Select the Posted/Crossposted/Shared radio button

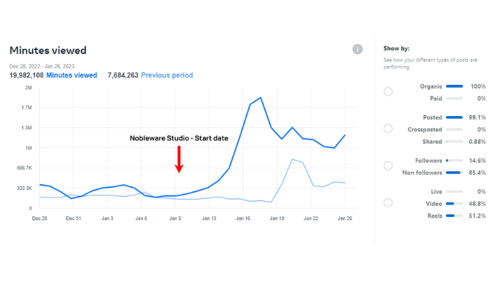(388, 129)
